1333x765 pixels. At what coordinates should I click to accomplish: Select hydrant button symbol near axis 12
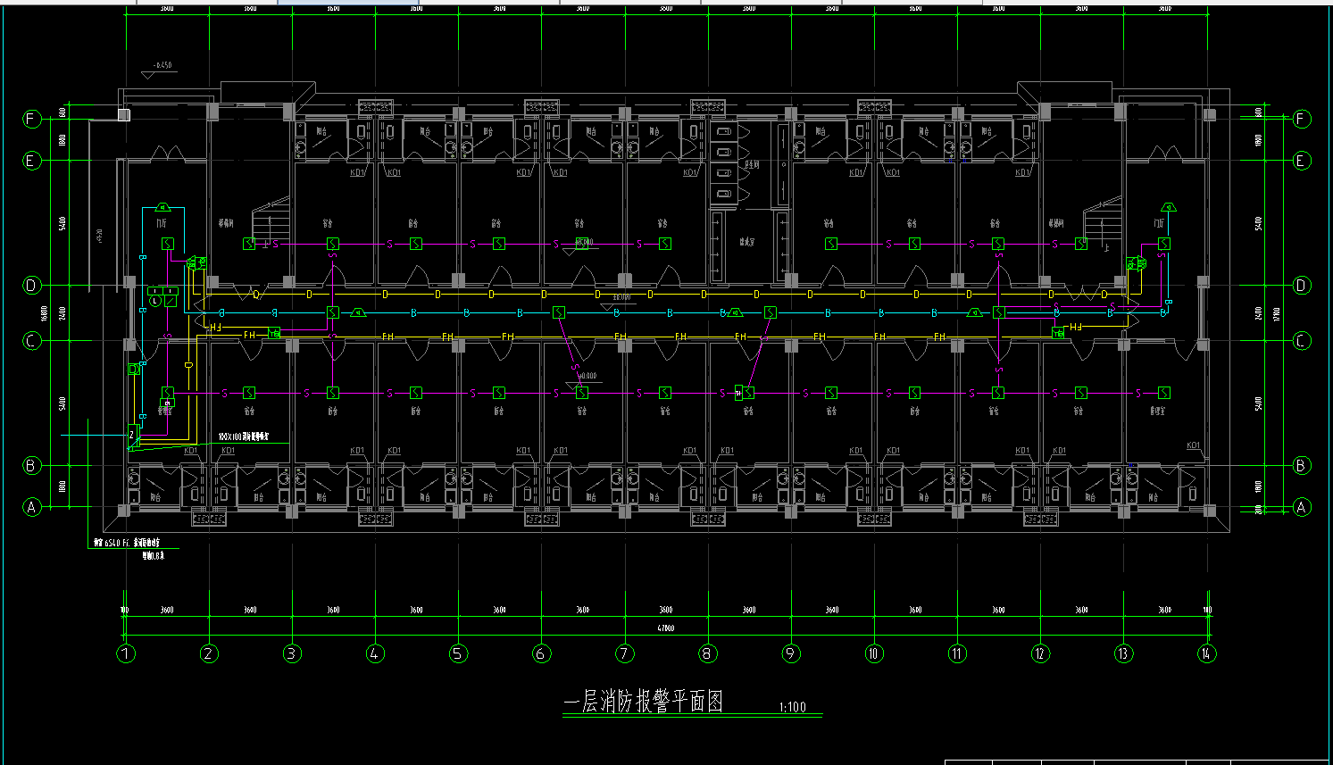coord(1058,333)
